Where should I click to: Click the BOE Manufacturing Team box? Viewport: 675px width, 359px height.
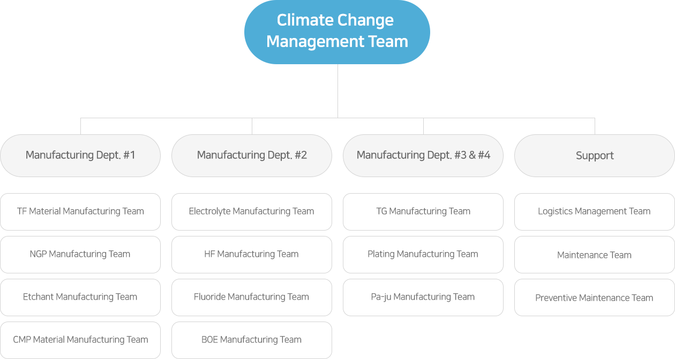[252, 340]
